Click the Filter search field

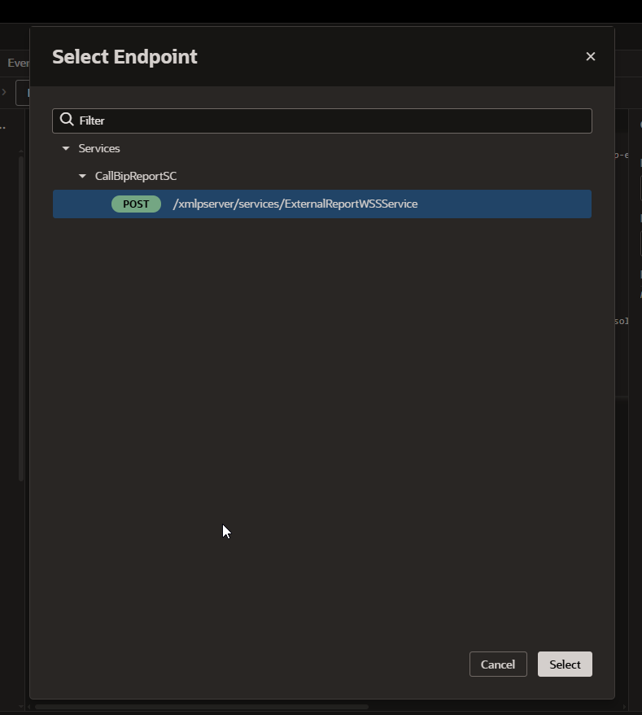point(321,121)
